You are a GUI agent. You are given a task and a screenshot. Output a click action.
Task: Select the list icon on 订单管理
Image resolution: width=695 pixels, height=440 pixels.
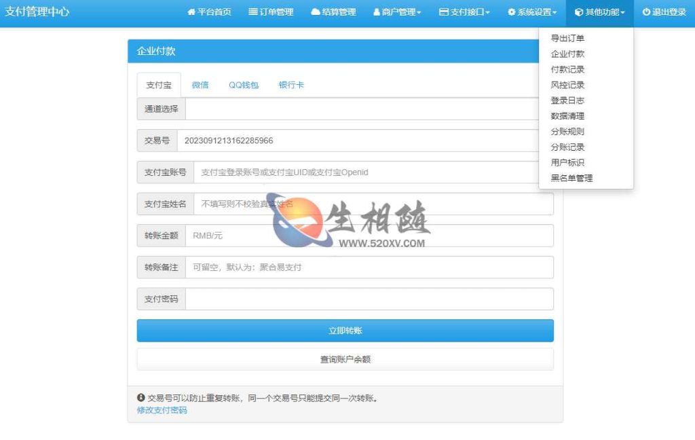tap(252, 12)
